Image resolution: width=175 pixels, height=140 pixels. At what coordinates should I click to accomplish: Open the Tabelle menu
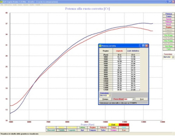point(38,5)
